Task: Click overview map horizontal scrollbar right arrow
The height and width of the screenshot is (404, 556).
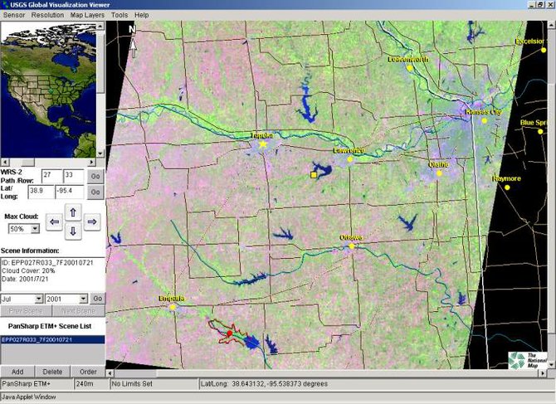Action: (92, 162)
